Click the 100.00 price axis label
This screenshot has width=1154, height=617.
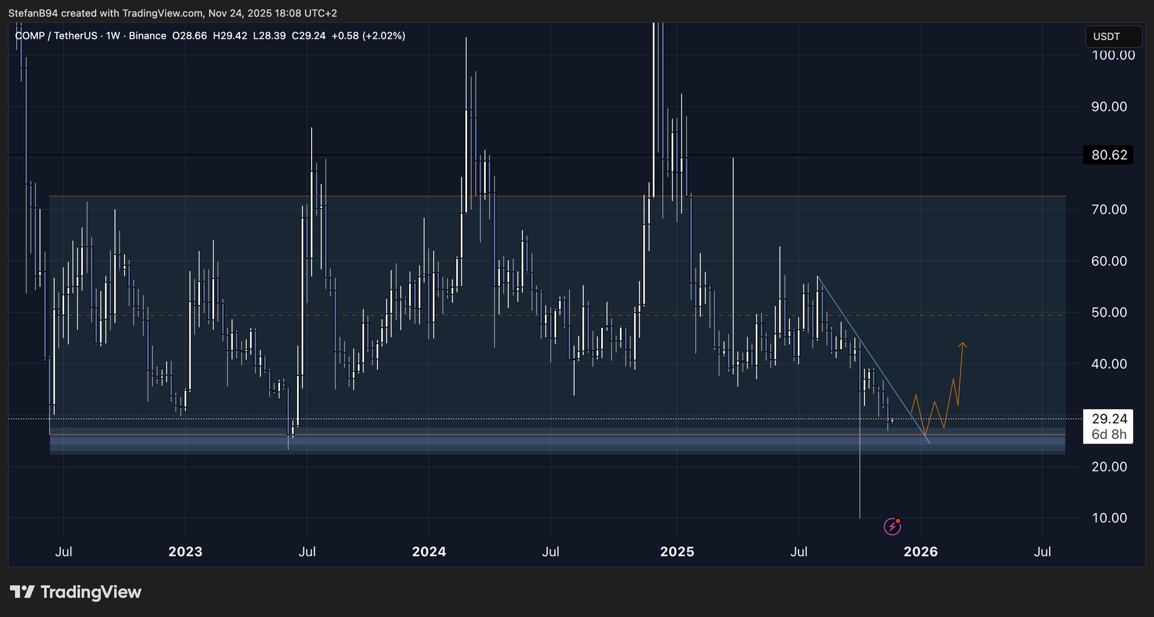tap(1113, 55)
